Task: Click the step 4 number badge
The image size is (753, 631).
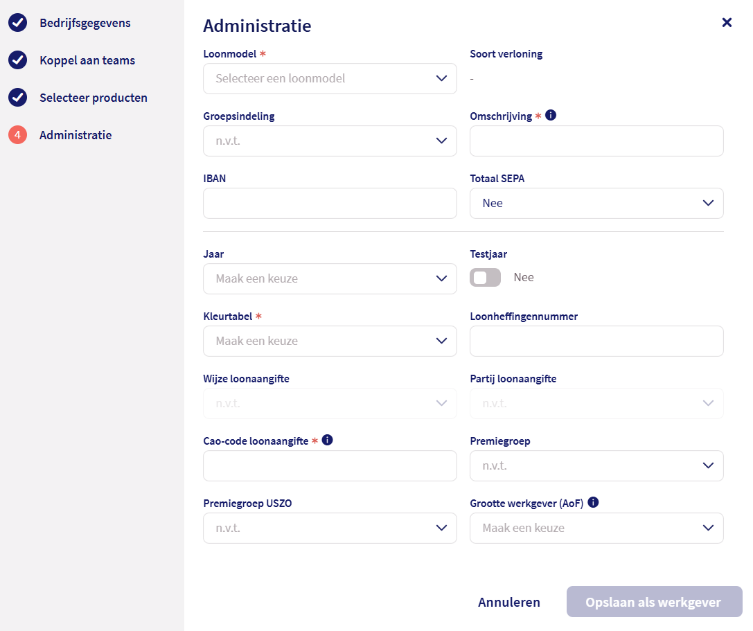Action: point(17,135)
